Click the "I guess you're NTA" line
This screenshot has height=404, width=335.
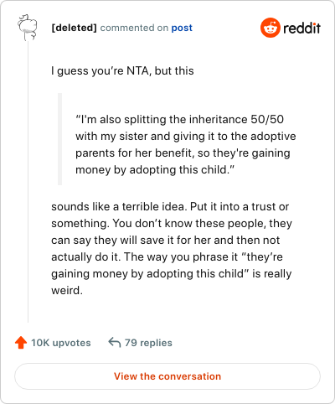pyautogui.click(x=122, y=70)
